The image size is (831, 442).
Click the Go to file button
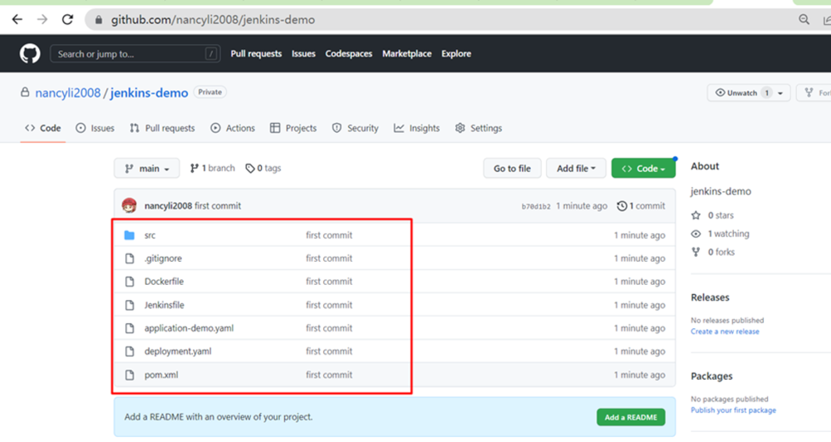[x=512, y=169]
